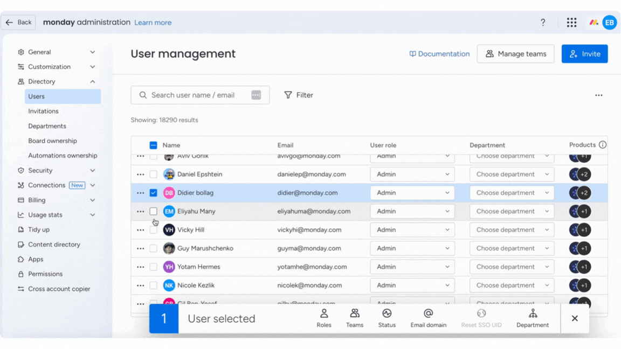The height and width of the screenshot is (349, 621).
Task: Open Didier bollag's user role dropdown
Action: 412,193
